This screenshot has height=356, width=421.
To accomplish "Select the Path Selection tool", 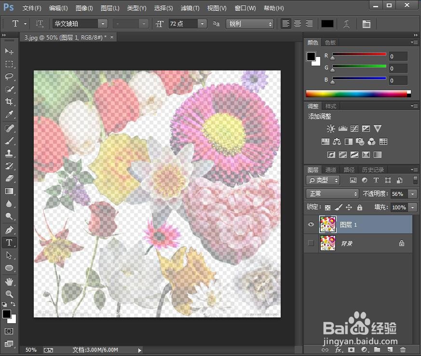I will [x=9, y=255].
